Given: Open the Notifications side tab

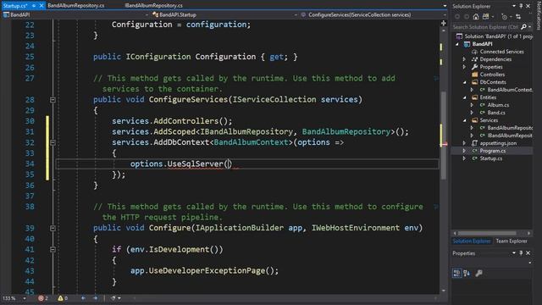Looking at the screenshot, I should click(x=539, y=15).
